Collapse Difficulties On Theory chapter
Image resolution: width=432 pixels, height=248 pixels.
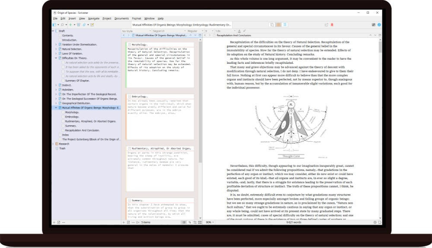pos(56,58)
